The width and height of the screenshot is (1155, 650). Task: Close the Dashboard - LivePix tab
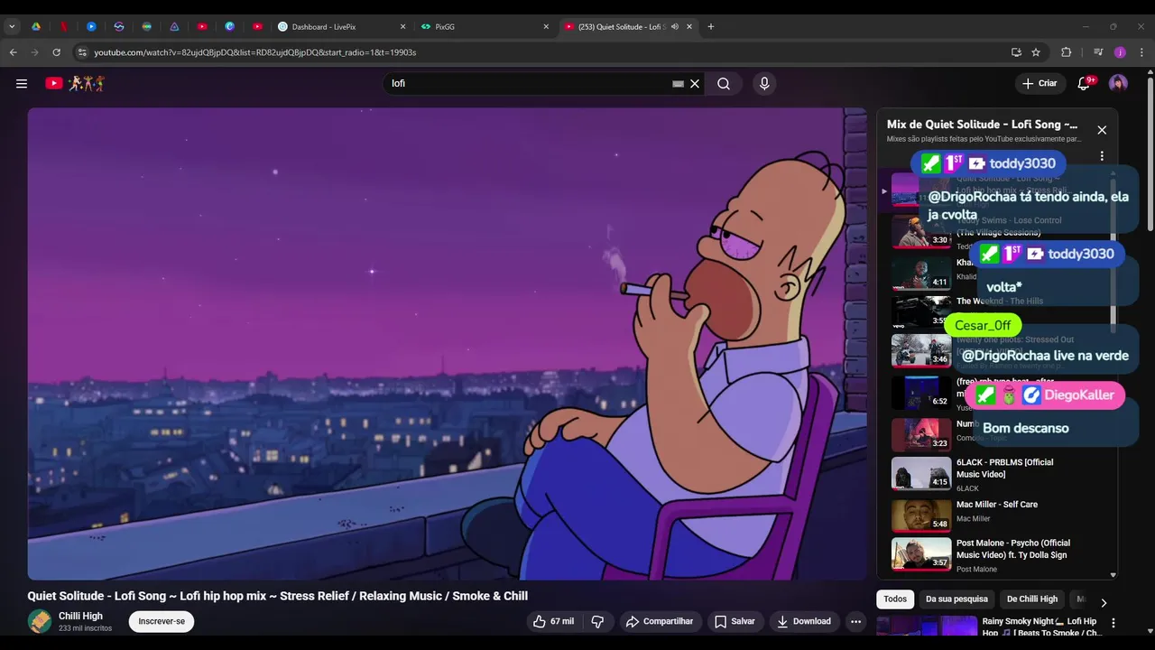pos(402,26)
